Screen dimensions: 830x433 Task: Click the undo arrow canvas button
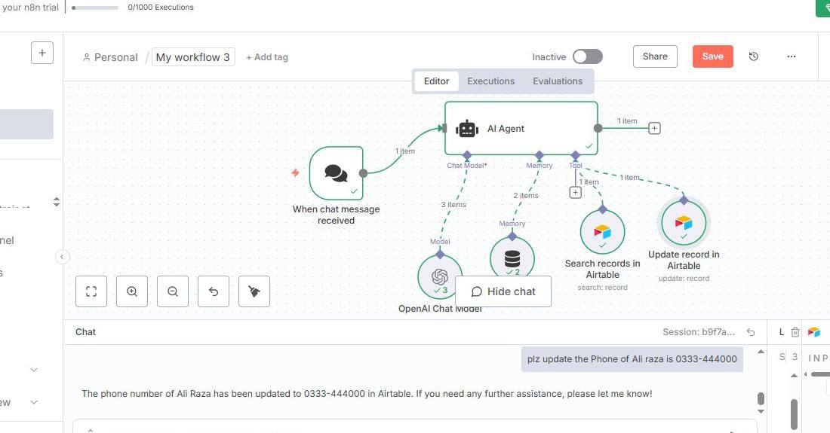click(214, 291)
